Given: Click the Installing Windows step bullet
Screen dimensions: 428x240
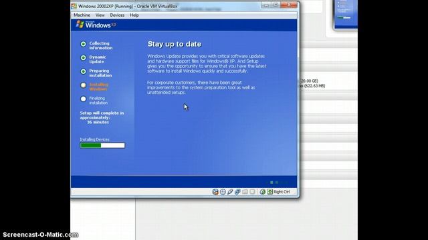Looking at the screenshot, I should click(83, 85).
